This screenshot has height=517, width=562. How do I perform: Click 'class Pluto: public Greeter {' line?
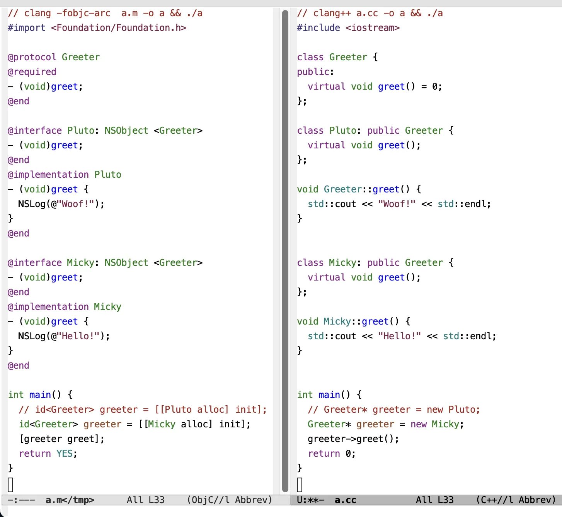[x=375, y=131]
